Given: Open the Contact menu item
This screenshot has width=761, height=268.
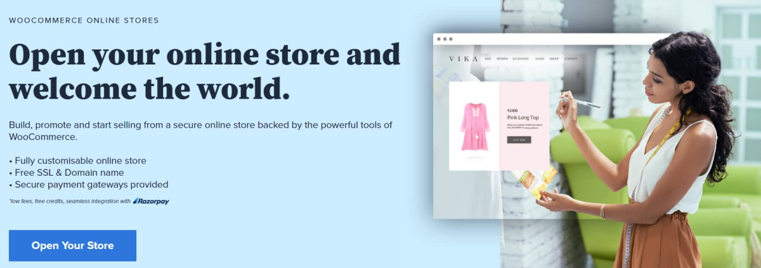Looking at the screenshot, I should (571, 59).
